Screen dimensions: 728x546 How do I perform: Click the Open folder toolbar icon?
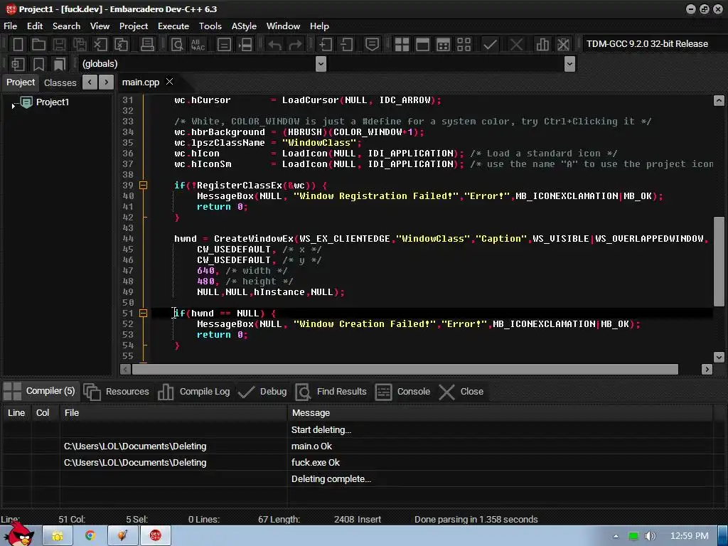[39, 44]
